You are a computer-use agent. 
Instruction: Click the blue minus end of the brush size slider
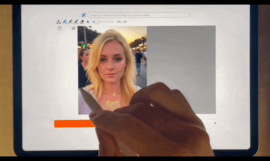94,22
